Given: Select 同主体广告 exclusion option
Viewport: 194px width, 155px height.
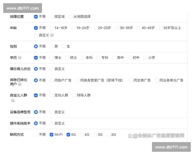Looking at the screenshot, I should [130, 80].
